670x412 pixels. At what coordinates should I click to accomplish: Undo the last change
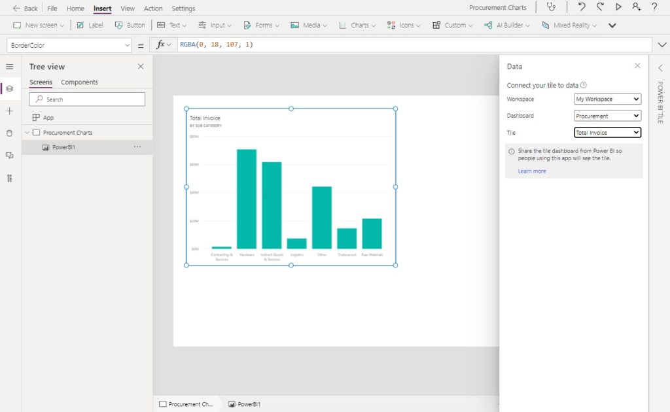pos(582,8)
